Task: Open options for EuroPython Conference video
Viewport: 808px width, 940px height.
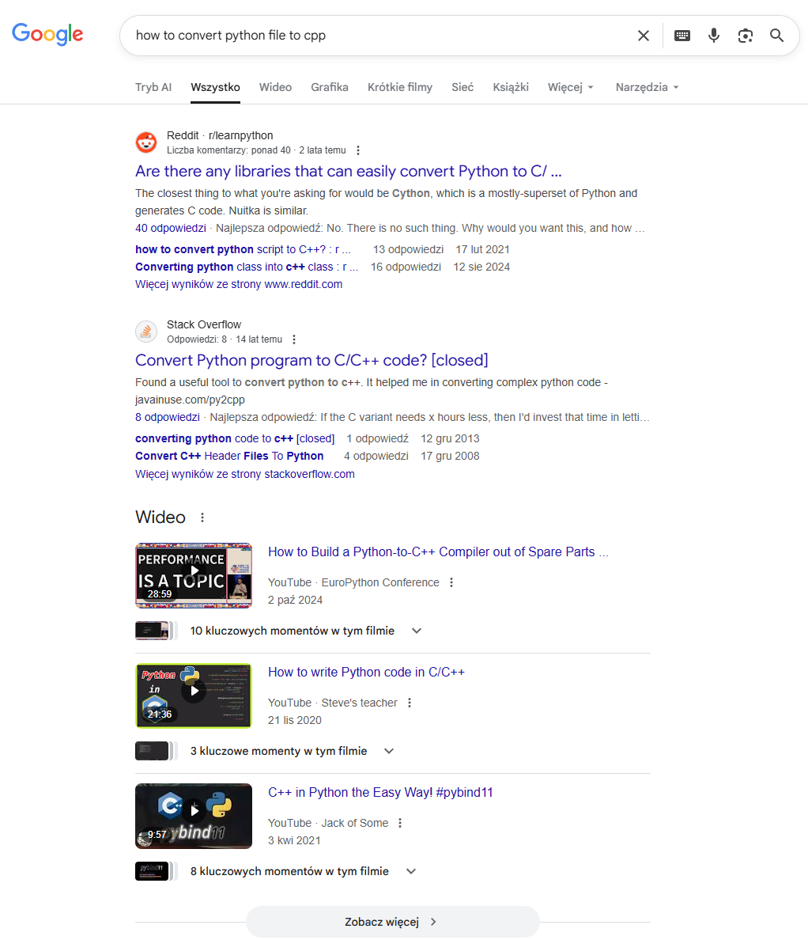Action: pos(451,582)
